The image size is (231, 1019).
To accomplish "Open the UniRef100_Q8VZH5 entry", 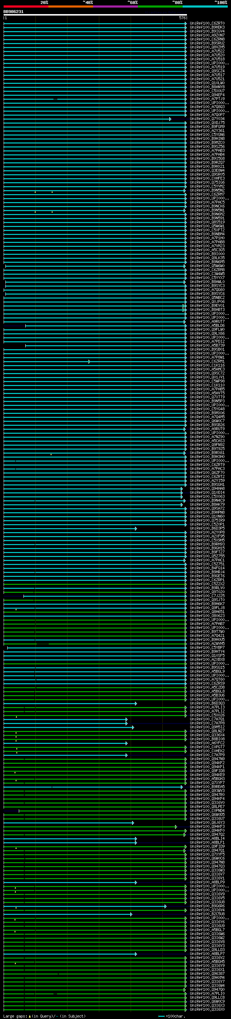I will coord(207,47).
